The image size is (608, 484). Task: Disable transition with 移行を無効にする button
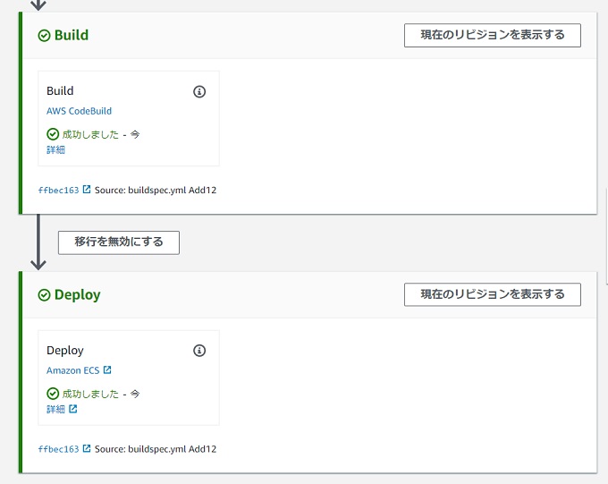pos(119,242)
